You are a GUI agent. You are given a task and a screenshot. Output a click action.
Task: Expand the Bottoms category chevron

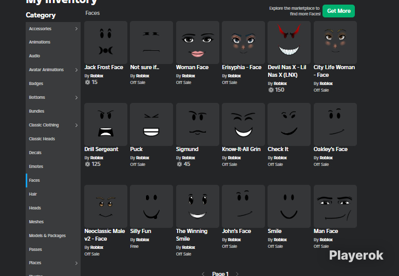pyautogui.click(x=77, y=97)
